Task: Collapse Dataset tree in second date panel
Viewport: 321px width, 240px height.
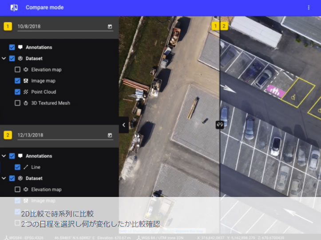Action: click(x=4, y=178)
